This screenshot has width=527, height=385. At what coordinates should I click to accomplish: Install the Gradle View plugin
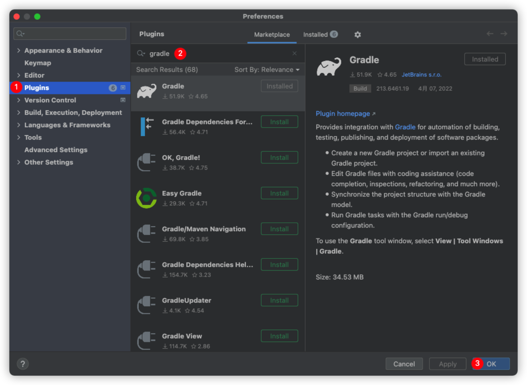click(x=279, y=336)
